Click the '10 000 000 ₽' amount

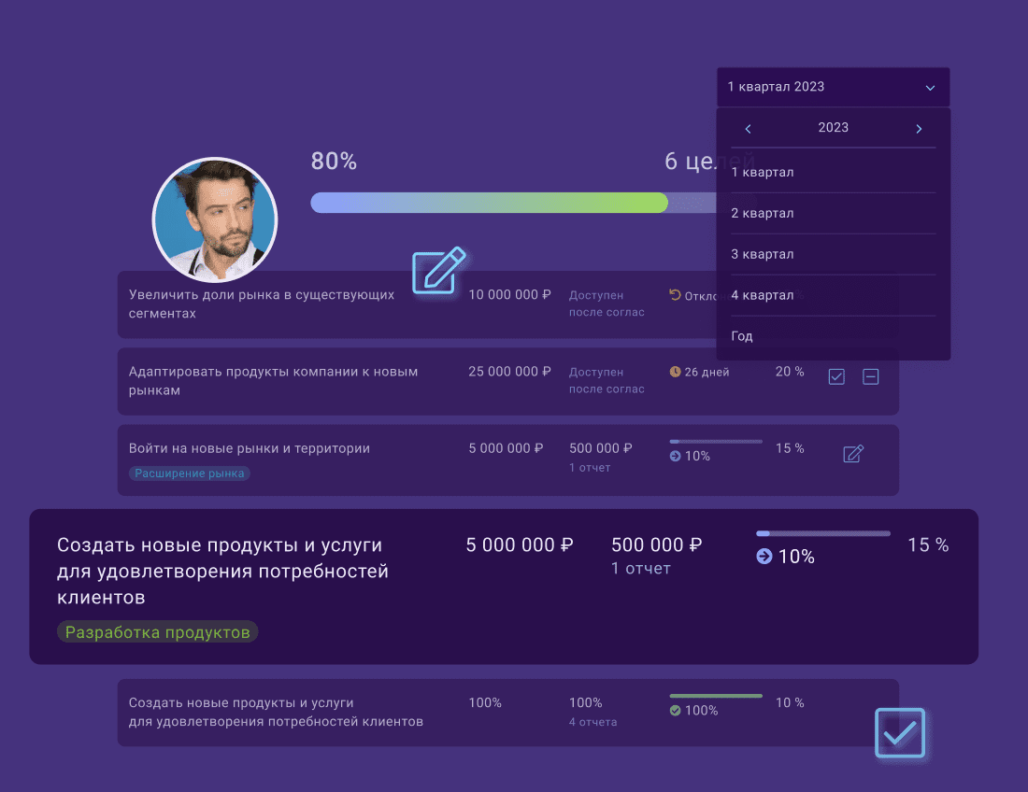[509, 295]
